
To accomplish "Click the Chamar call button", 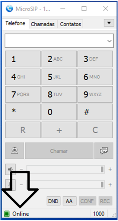I will point(59,151).
